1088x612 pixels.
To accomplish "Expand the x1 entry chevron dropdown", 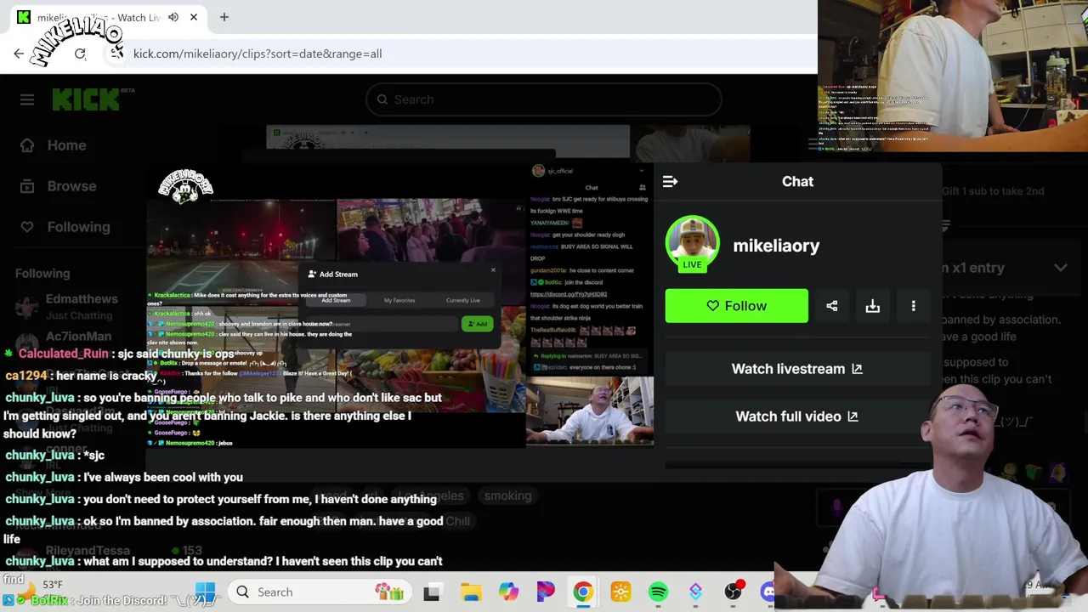I will (1061, 268).
